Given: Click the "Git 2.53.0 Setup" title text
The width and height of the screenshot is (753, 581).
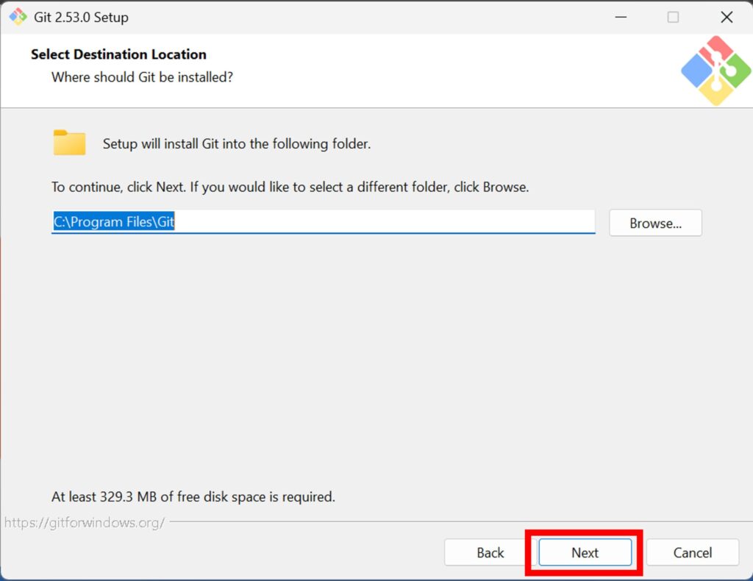Looking at the screenshot, I should pyautogui.click(x=81, y=17).
